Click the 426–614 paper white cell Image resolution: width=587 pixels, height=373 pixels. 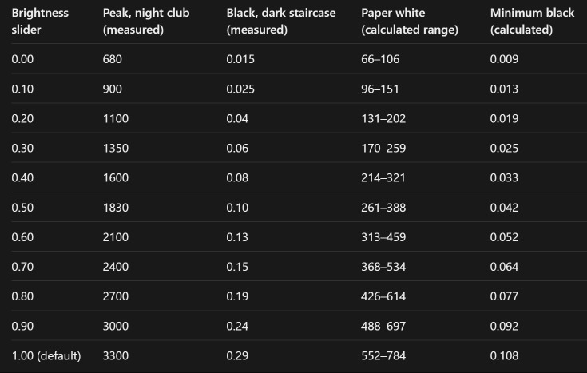383,296
